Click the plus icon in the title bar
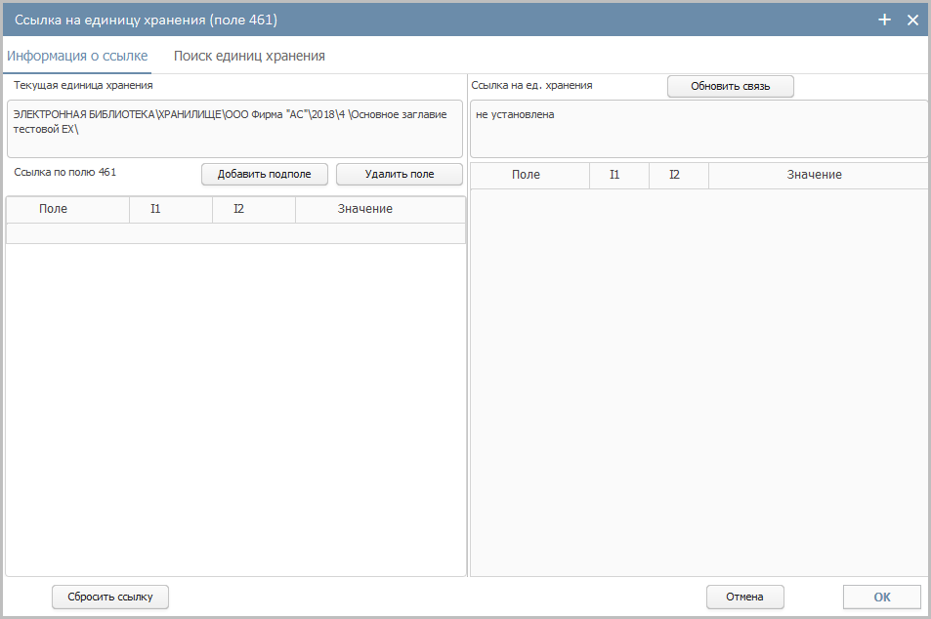 [885, 20]
